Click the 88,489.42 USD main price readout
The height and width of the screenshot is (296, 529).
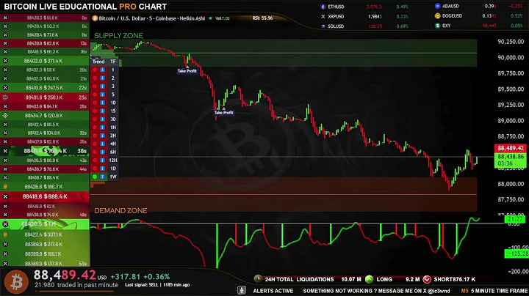pyautogui.click(x=71, y=275)
